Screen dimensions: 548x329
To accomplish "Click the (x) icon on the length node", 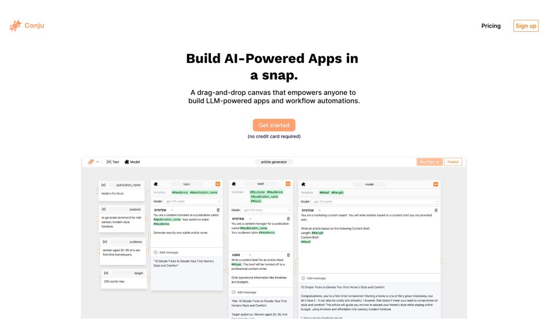I will [x=106, y=273].
